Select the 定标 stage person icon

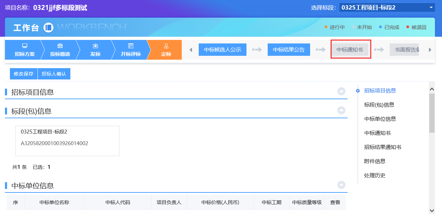point(166,46)
